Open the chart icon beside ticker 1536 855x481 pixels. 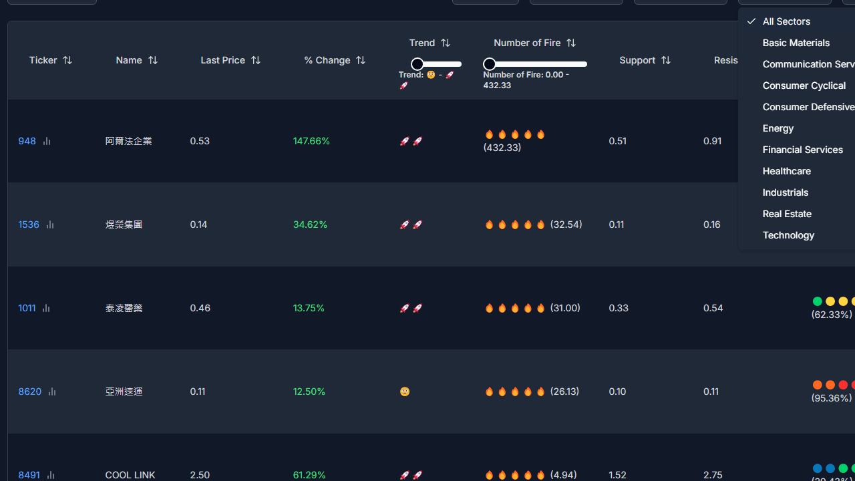(50, 224)
